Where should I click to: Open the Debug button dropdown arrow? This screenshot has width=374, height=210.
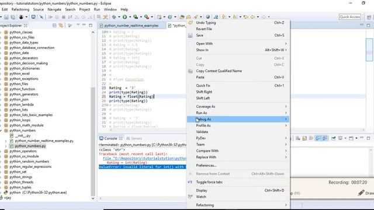coord(119,17)
